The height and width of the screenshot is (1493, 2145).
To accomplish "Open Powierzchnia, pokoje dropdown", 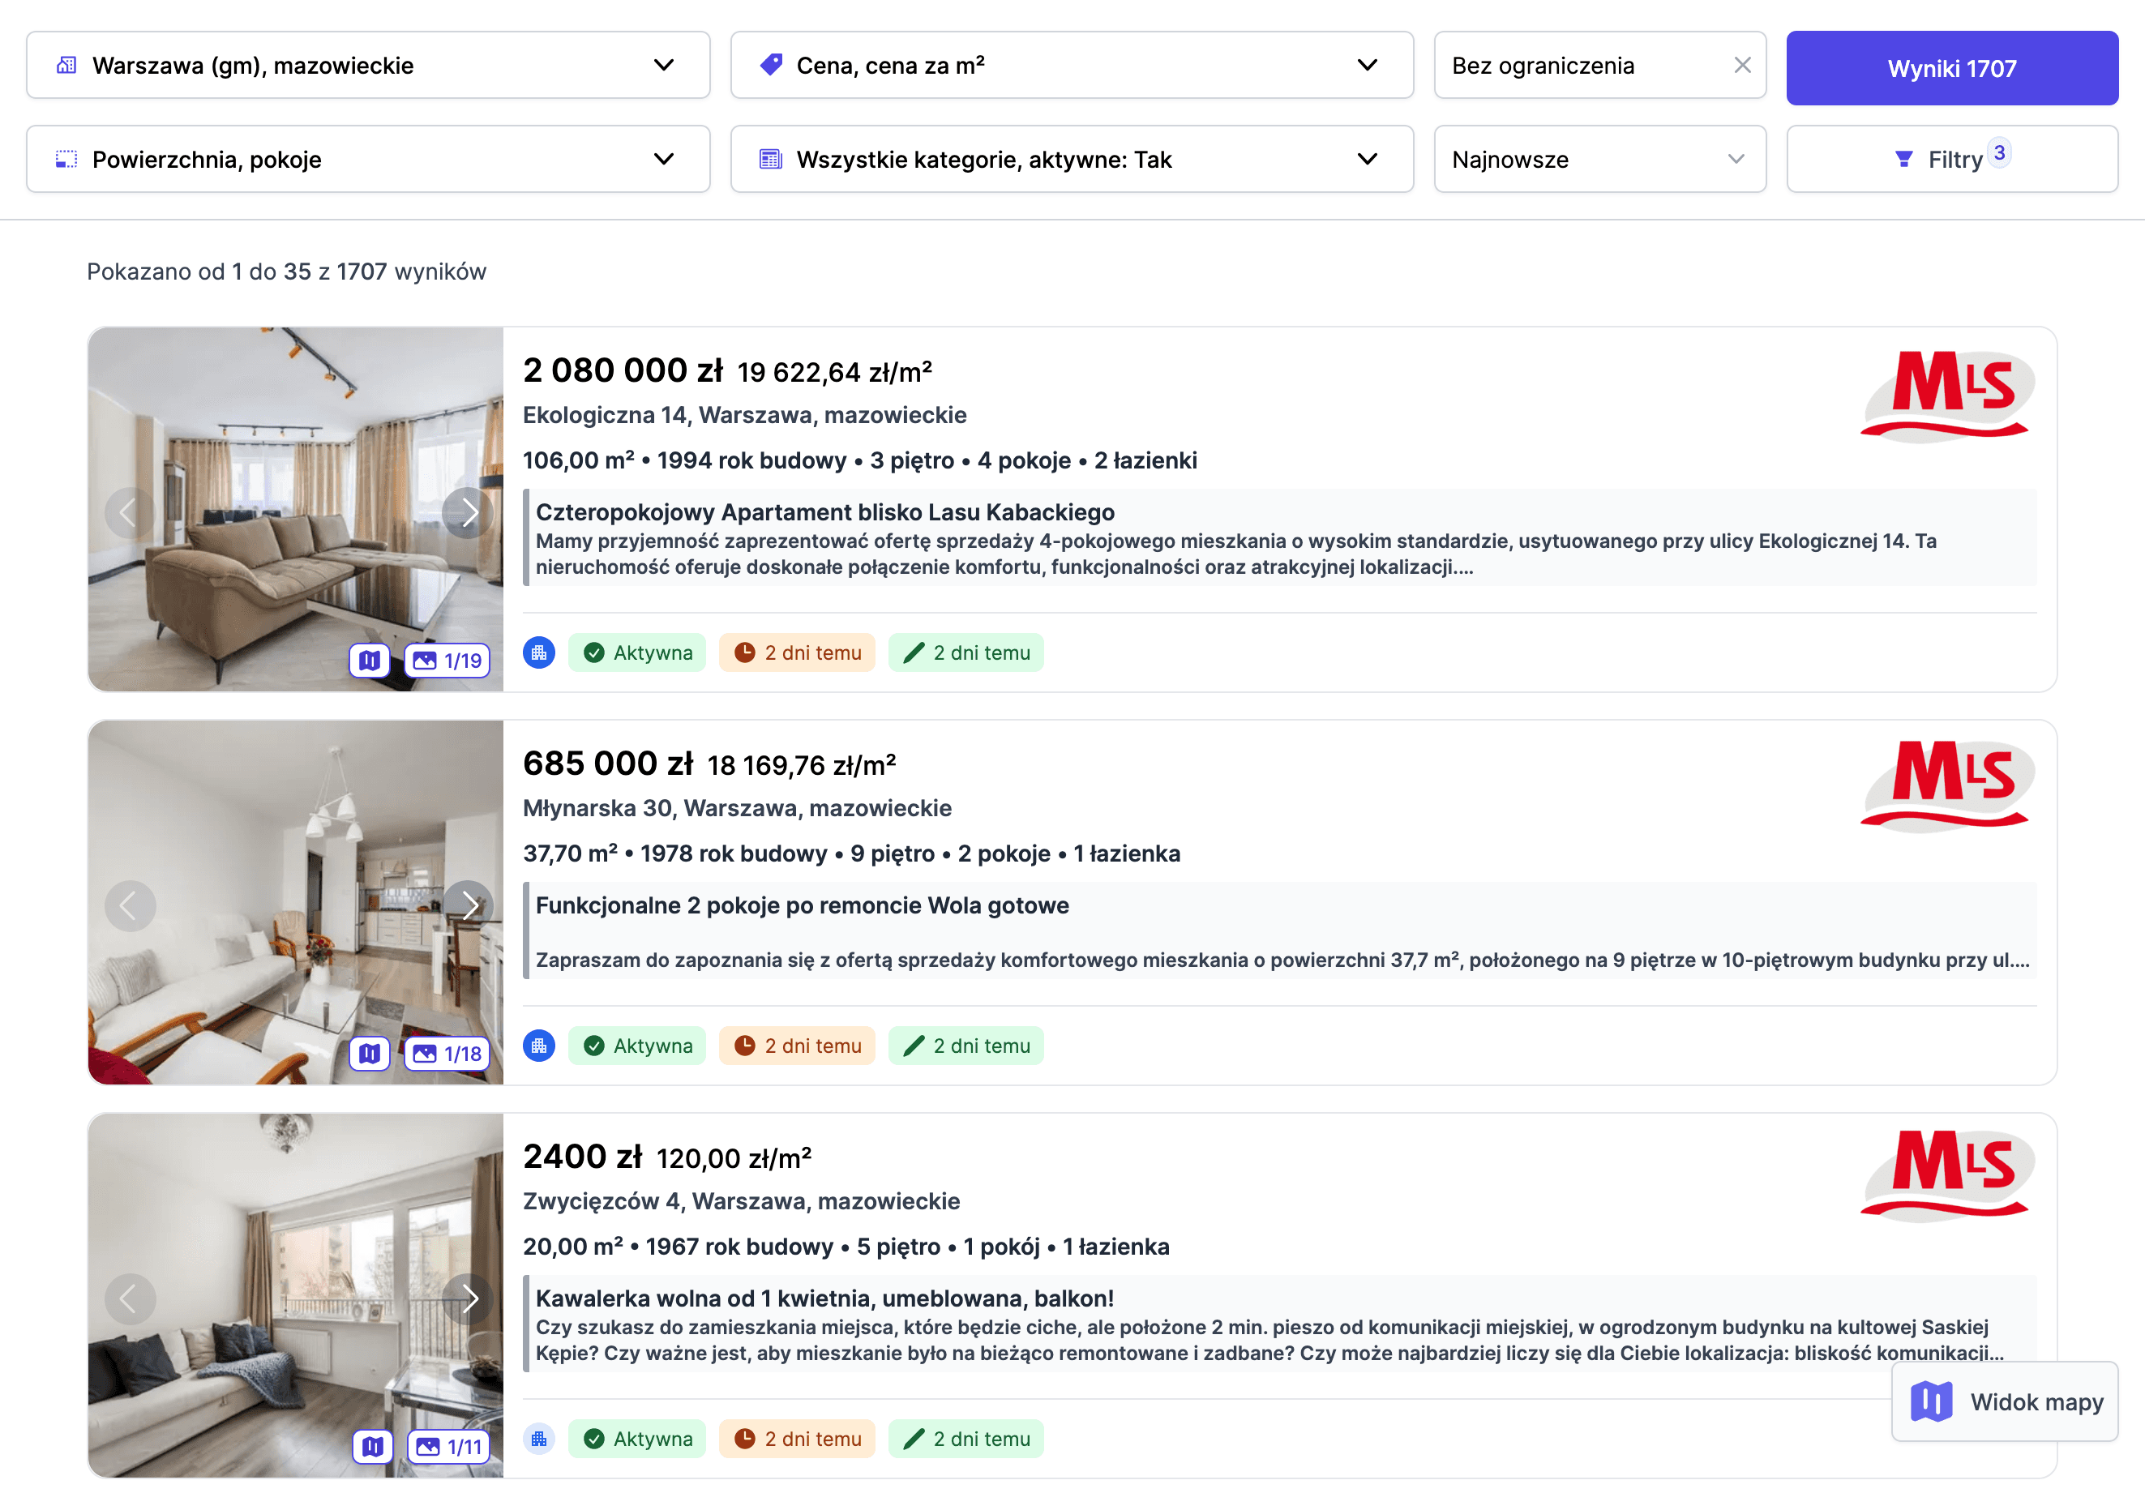I will (x=368, y=160).
